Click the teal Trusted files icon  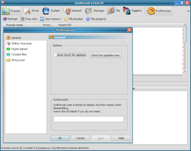coord(8,55)
